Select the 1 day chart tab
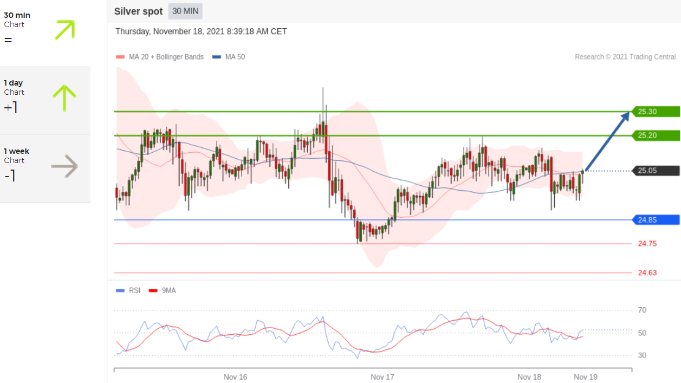This screenshot has width=681, height=383. pyautogui.click(x=45, y=100)
